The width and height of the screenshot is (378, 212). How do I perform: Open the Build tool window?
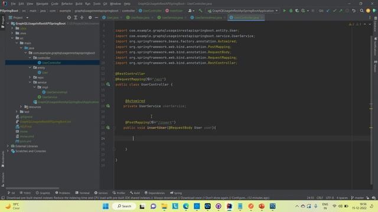pos(135,193)
